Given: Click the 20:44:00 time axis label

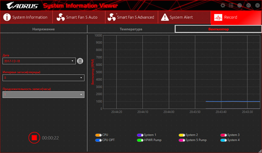Looking at the screenshot, I should (169, 112).
